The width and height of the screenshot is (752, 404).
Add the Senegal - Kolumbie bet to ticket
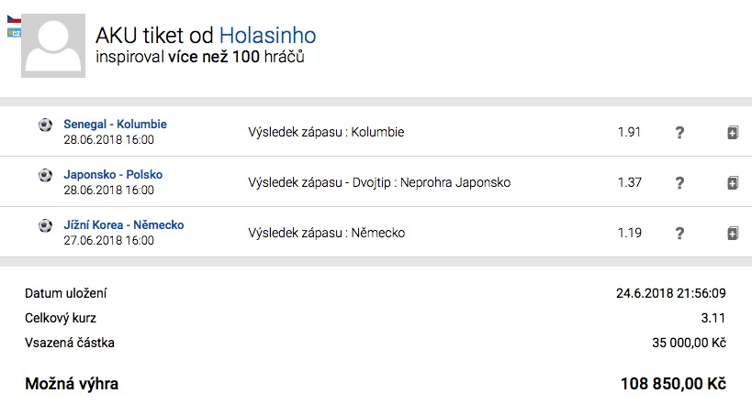pyautogui.click(x=732, y=133)
